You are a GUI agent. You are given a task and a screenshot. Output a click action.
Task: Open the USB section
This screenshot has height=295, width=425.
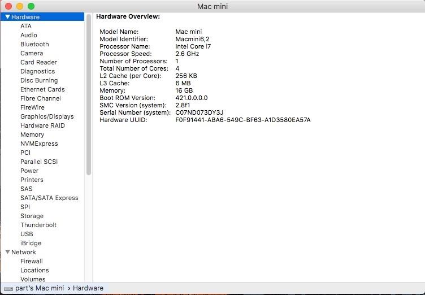click(27, 234)
